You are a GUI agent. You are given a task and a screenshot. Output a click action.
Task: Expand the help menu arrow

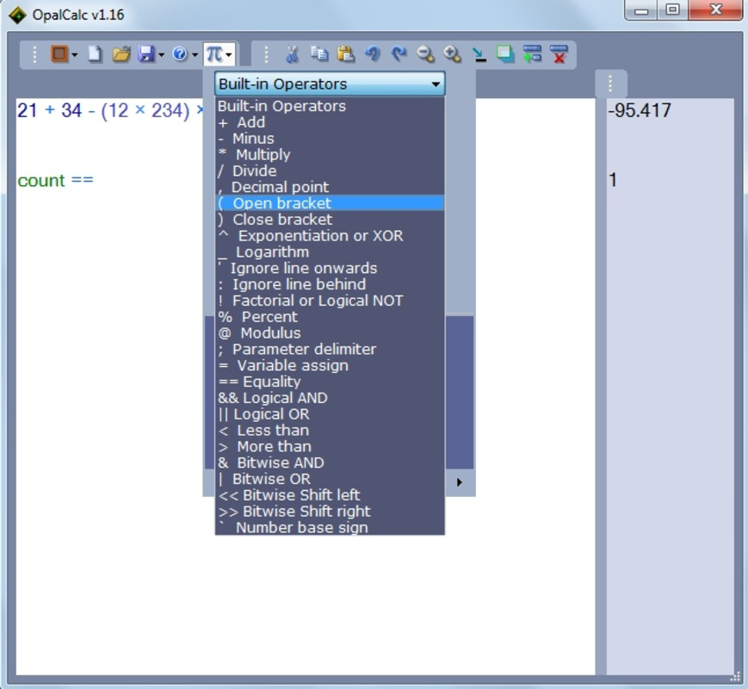coord(195,55)
